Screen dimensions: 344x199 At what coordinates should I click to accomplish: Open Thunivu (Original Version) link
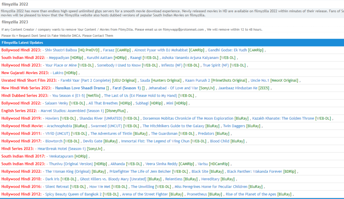click(x=71, y=164)
